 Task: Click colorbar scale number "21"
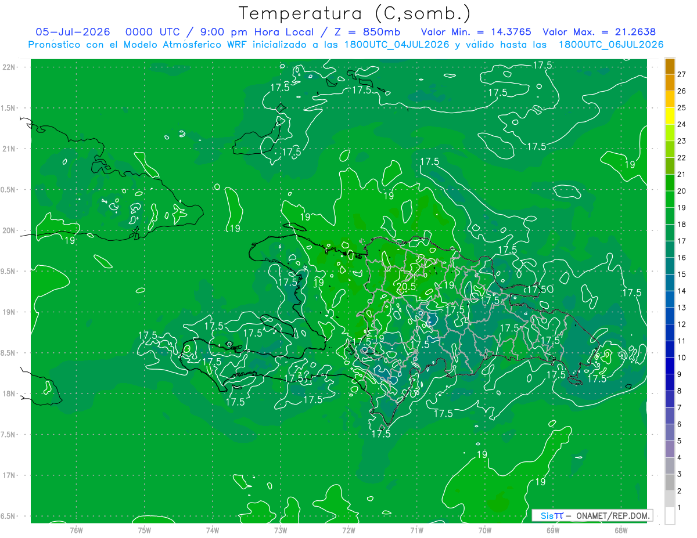[682, 174]
